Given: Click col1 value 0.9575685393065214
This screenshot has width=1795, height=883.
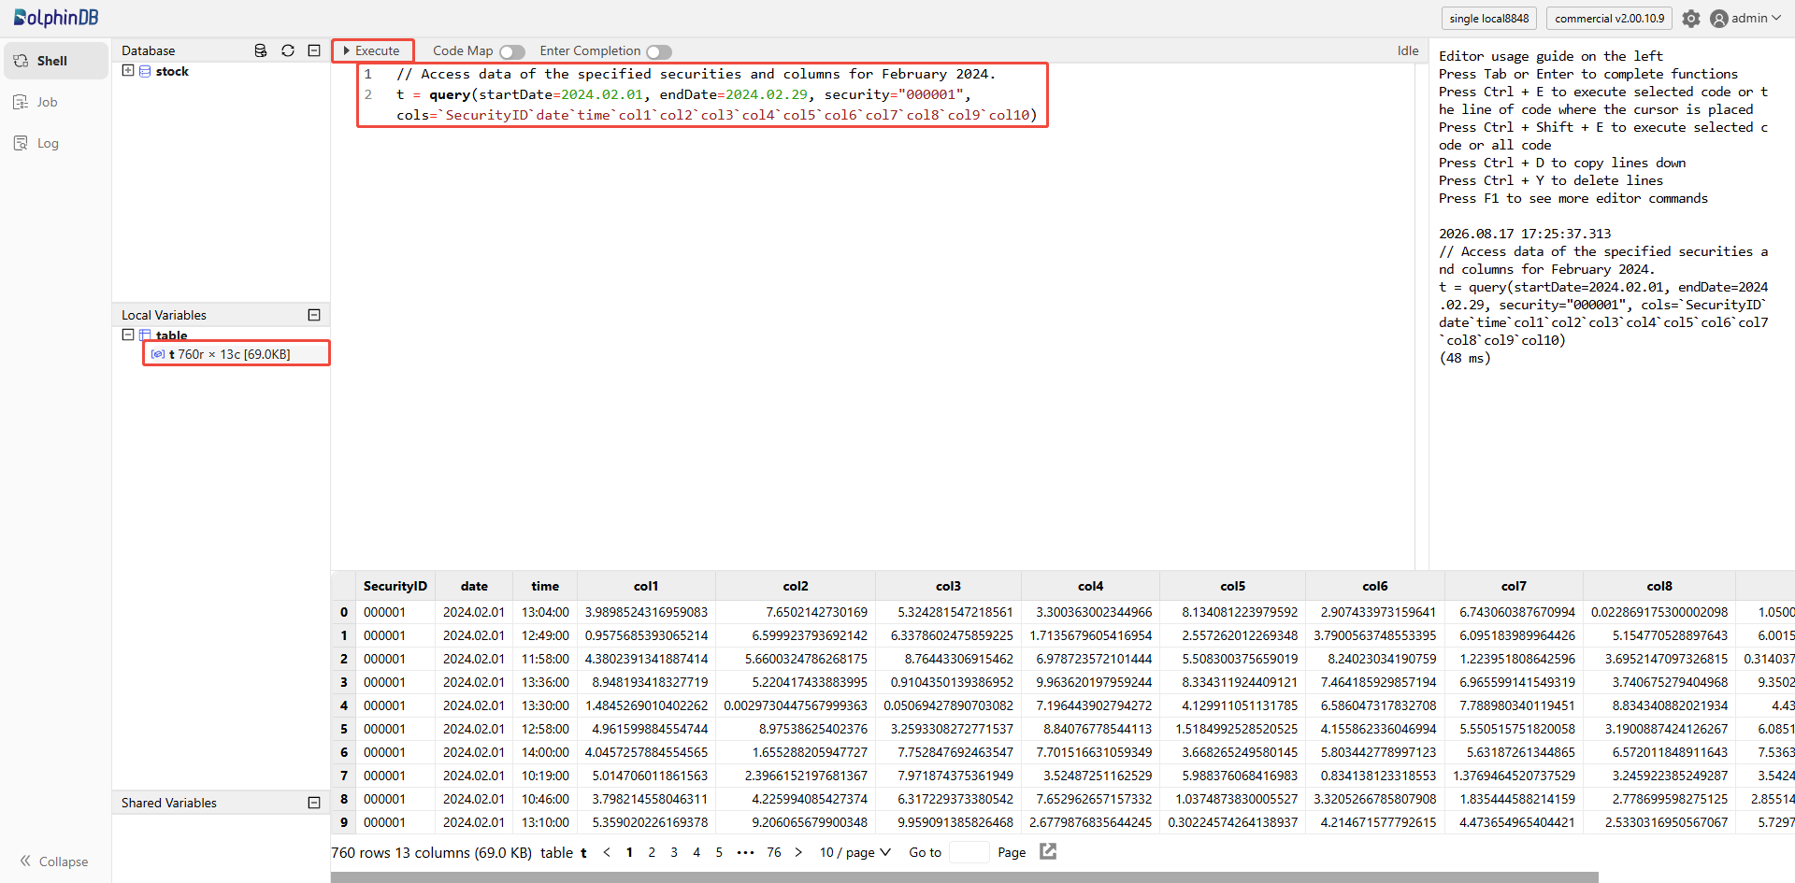Looking at the screenshot, I should tap(646, 635).
